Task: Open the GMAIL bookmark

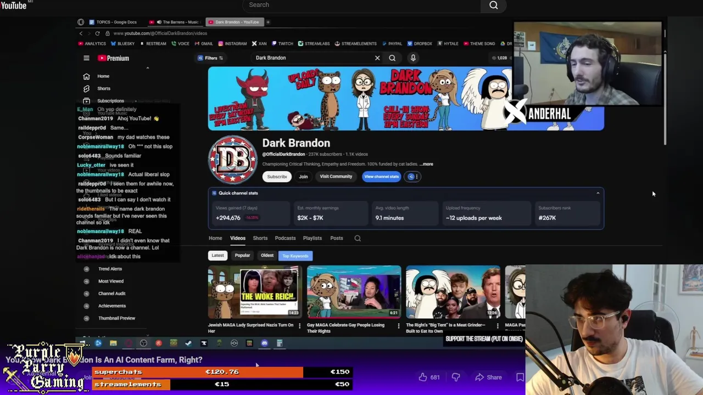Action: point(203,43)
